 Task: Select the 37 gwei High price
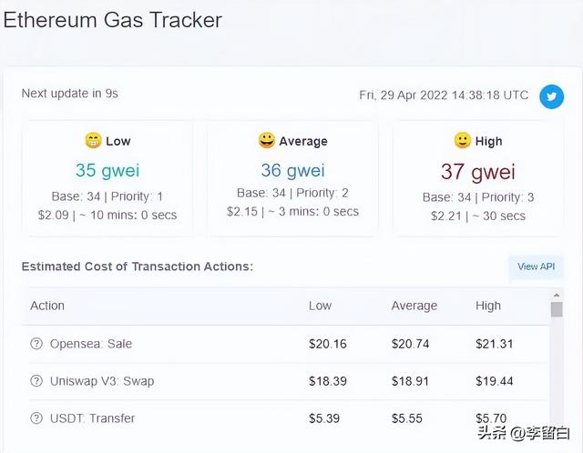point(478,171)
